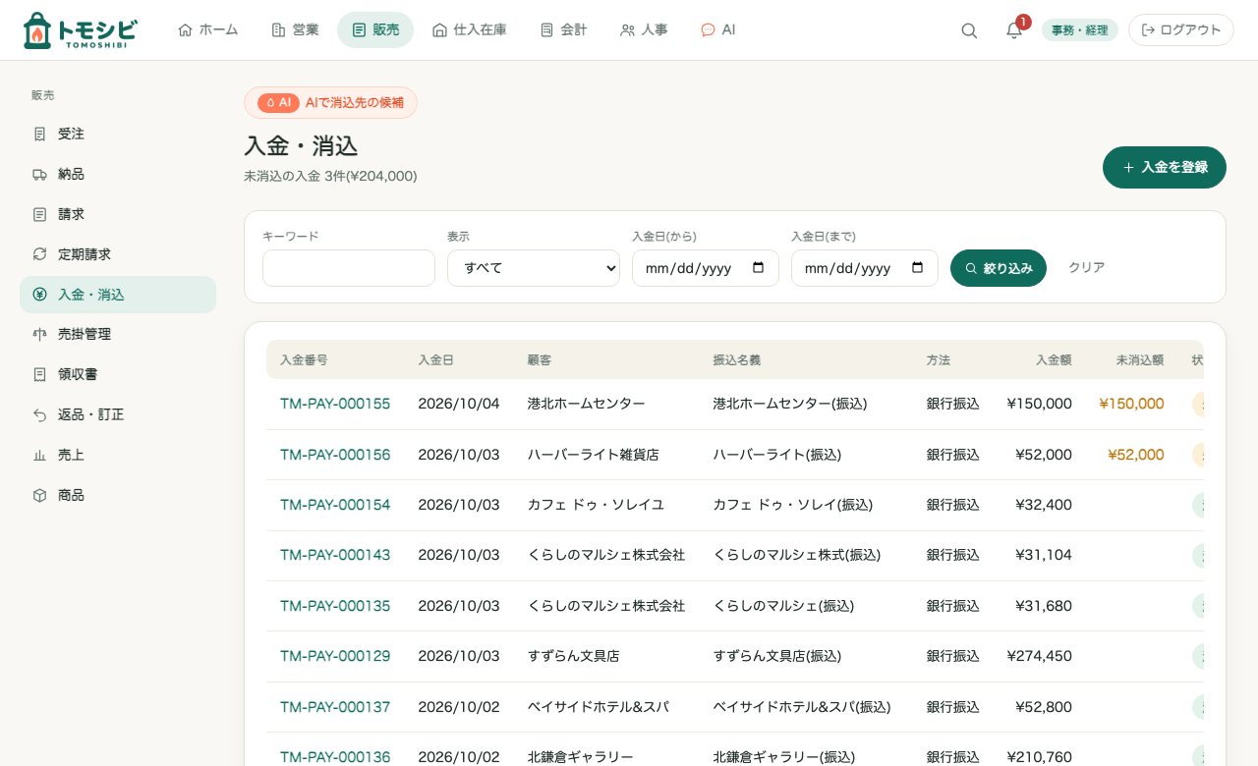
Task: Click the 領収書 receipt icon
Action: [x=39, y=374]
